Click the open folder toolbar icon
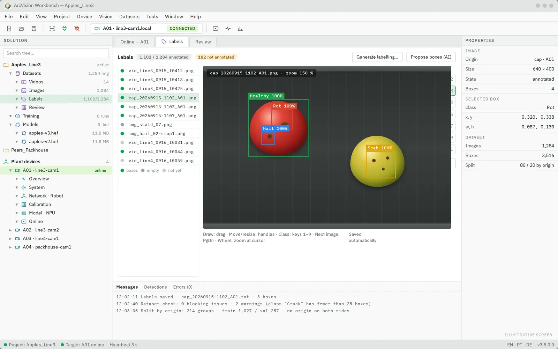Screen dimensions: 558x349 (x=21, y=29)
